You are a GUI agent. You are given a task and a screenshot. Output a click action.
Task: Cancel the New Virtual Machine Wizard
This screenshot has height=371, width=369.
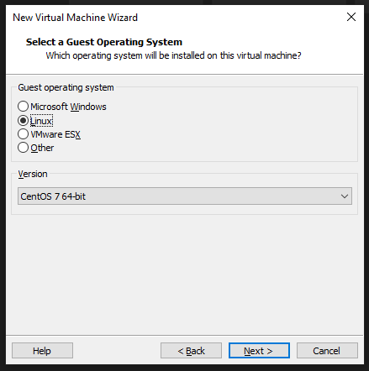tap(327, 351)
